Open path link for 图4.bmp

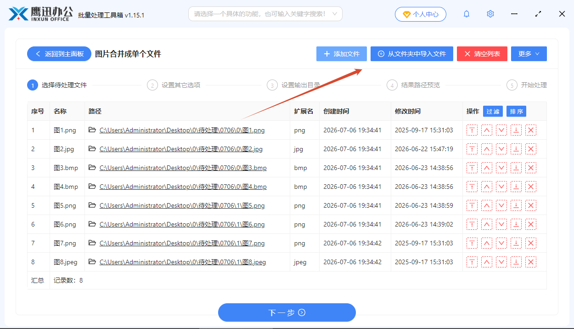pos(183,187)
